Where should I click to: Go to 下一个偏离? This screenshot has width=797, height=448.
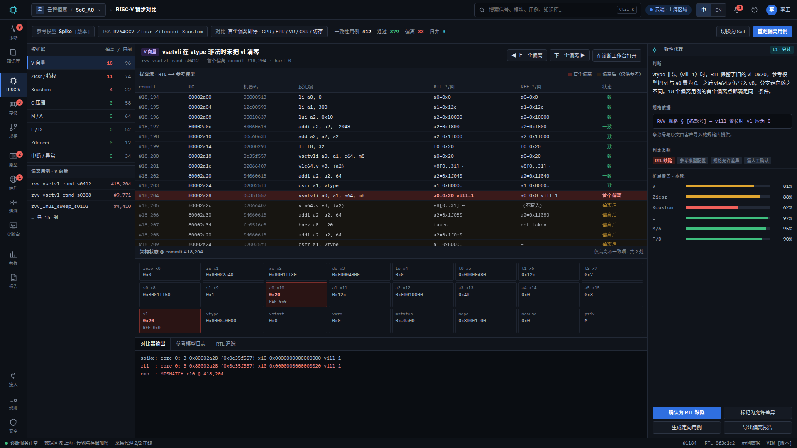tap(570, 55)
